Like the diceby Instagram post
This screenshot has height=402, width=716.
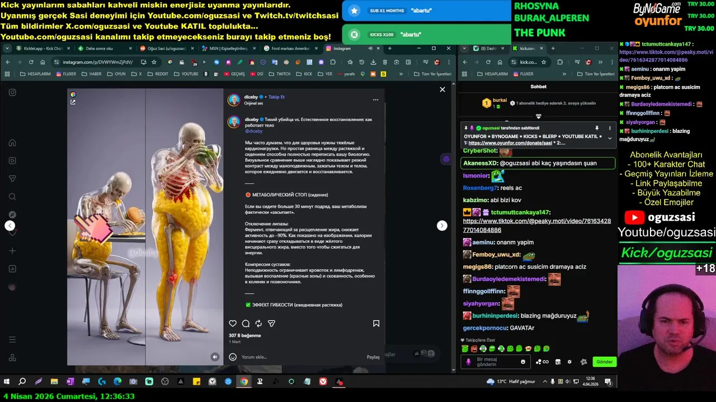tap(233, 323)
